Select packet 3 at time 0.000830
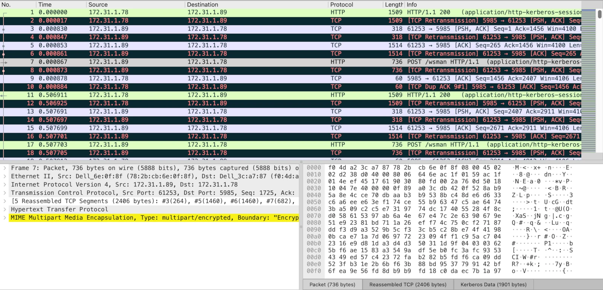603x290 pixels. [x=291, y=29]
